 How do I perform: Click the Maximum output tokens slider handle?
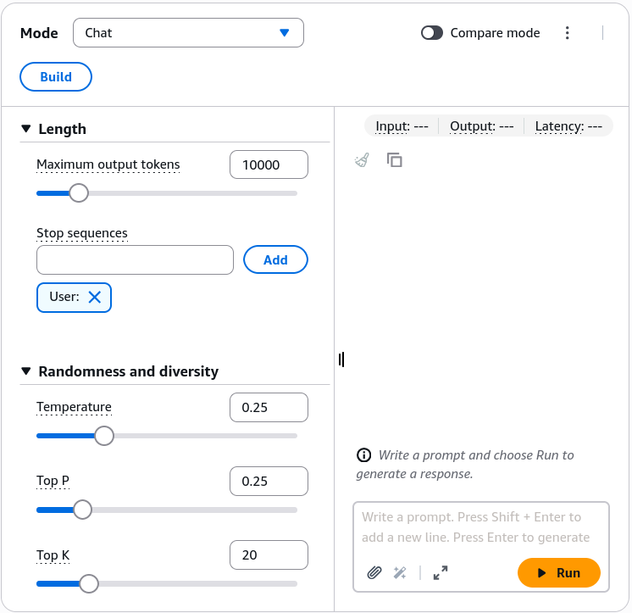[79, 193]
